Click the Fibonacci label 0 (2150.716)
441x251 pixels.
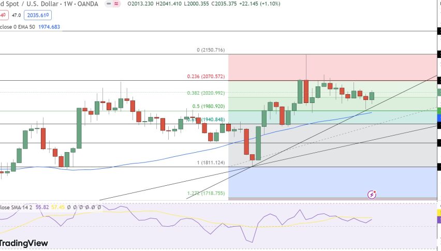click(211, 50)
